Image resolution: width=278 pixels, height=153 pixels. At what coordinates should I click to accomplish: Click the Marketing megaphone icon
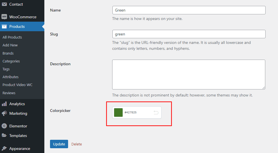coord(4,113)
